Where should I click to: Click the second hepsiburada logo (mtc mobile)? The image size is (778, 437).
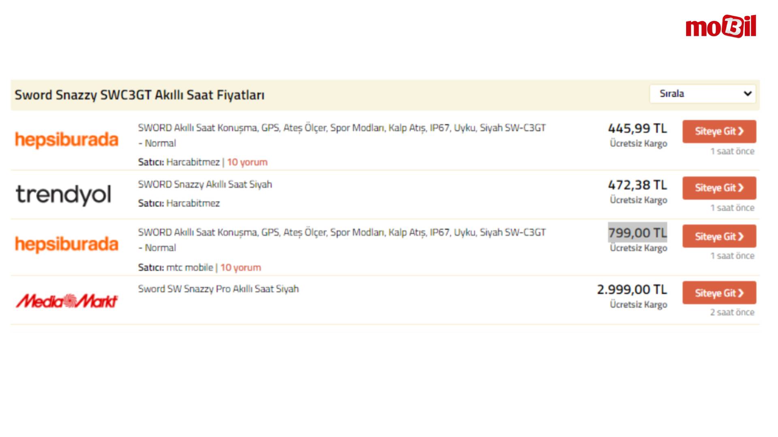[x=67, y=244]
